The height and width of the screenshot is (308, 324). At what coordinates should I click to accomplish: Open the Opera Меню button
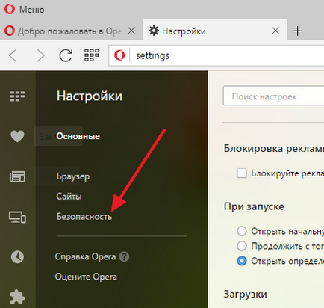25,10
